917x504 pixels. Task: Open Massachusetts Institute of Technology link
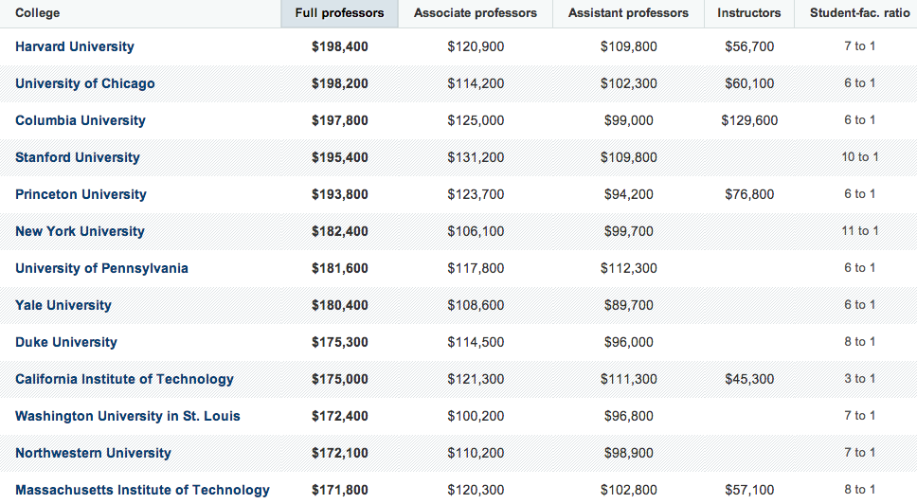pos(143,490)
